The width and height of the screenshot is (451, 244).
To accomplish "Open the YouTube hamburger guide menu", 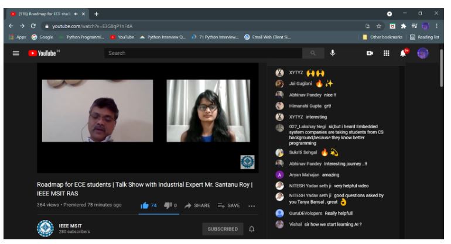I will click(x=16, y=53).
